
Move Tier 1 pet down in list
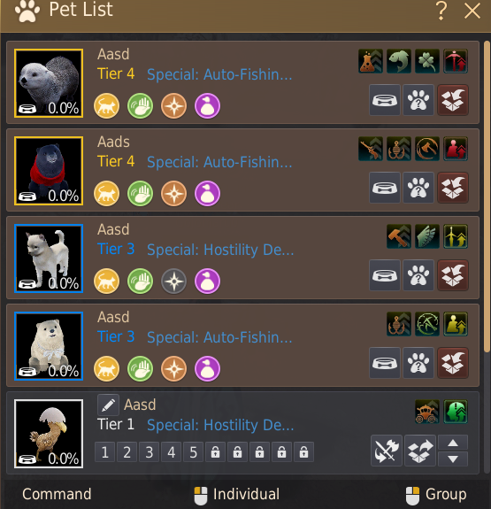tap(453, 459)
